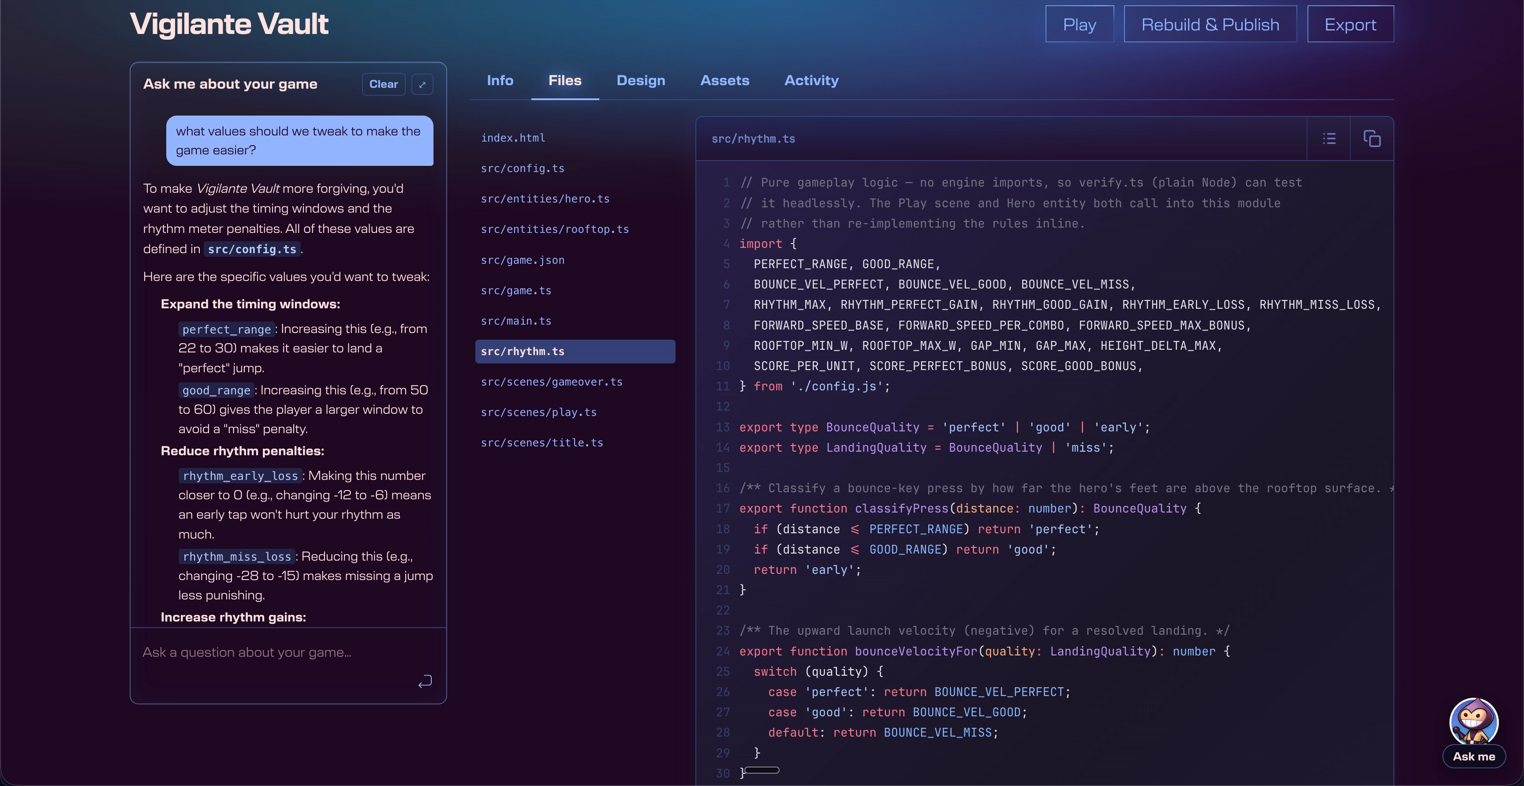Screen dimensions: 1524x786
Task: Toggle the outline list icon in the code header
Action: point(1329,138)
